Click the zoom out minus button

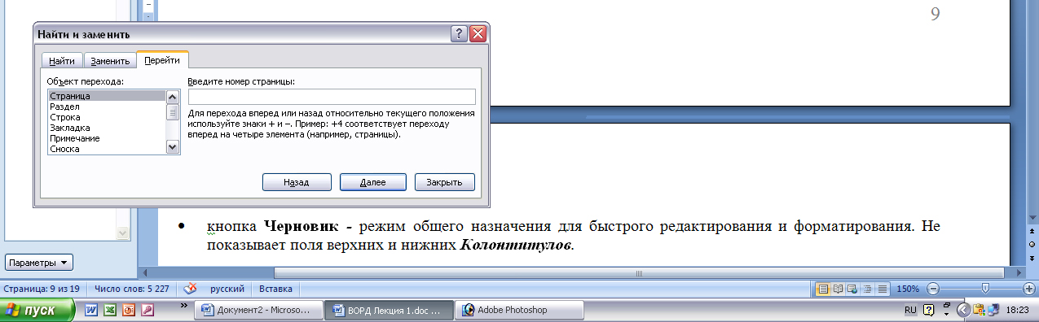tap(933, 289)
